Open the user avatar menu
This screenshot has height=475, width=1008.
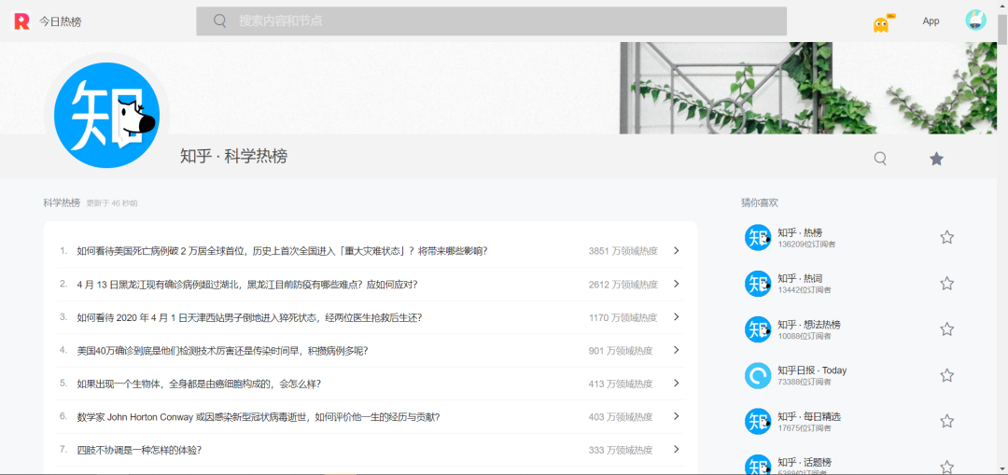(x=975, y=21)
